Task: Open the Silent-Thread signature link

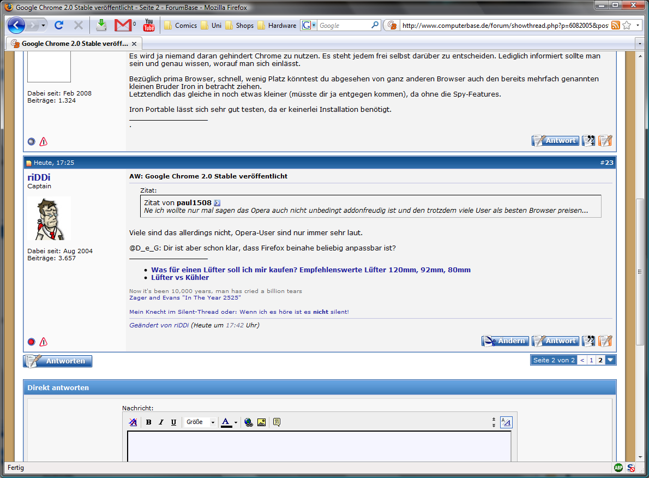Action: pos(239,312)
